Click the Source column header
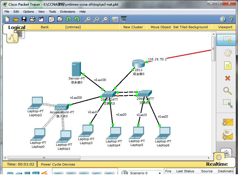This screenshot has height=181, width=238. click(207, 171)
